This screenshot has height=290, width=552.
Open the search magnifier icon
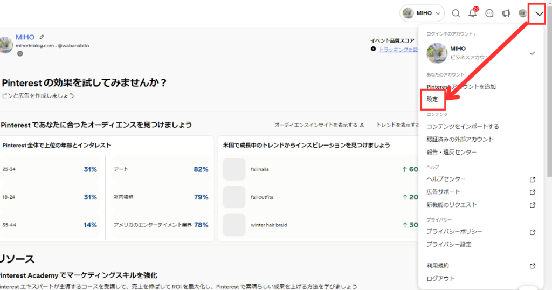[456, 13]
